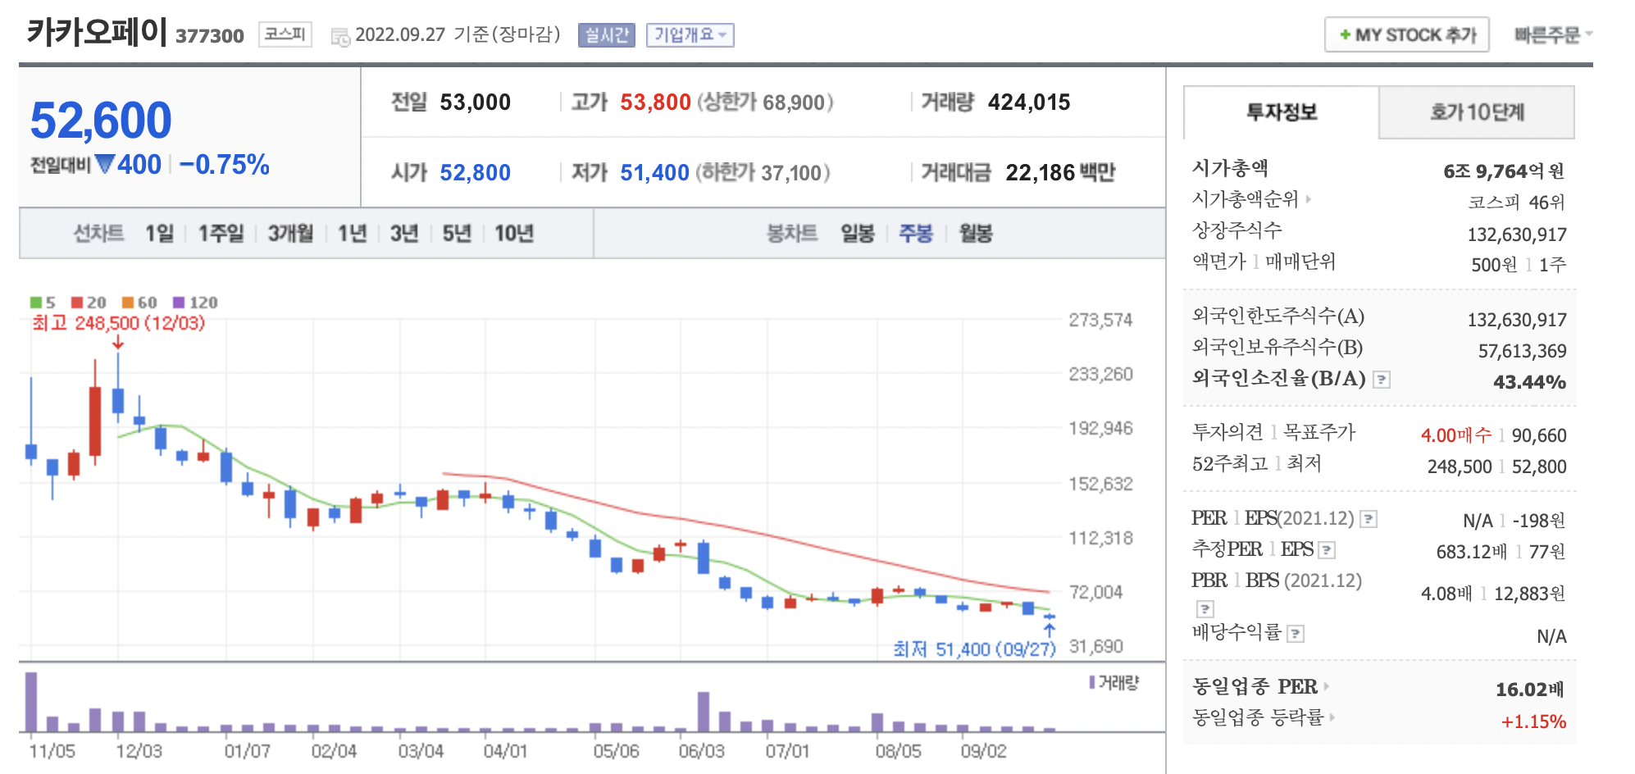Image resolution: width=1635 pixels, height=774 pixels.
Task: Open help icon beside PER EPS(2021.12)
Action: pyautogui.click(x=1369, y=519)
